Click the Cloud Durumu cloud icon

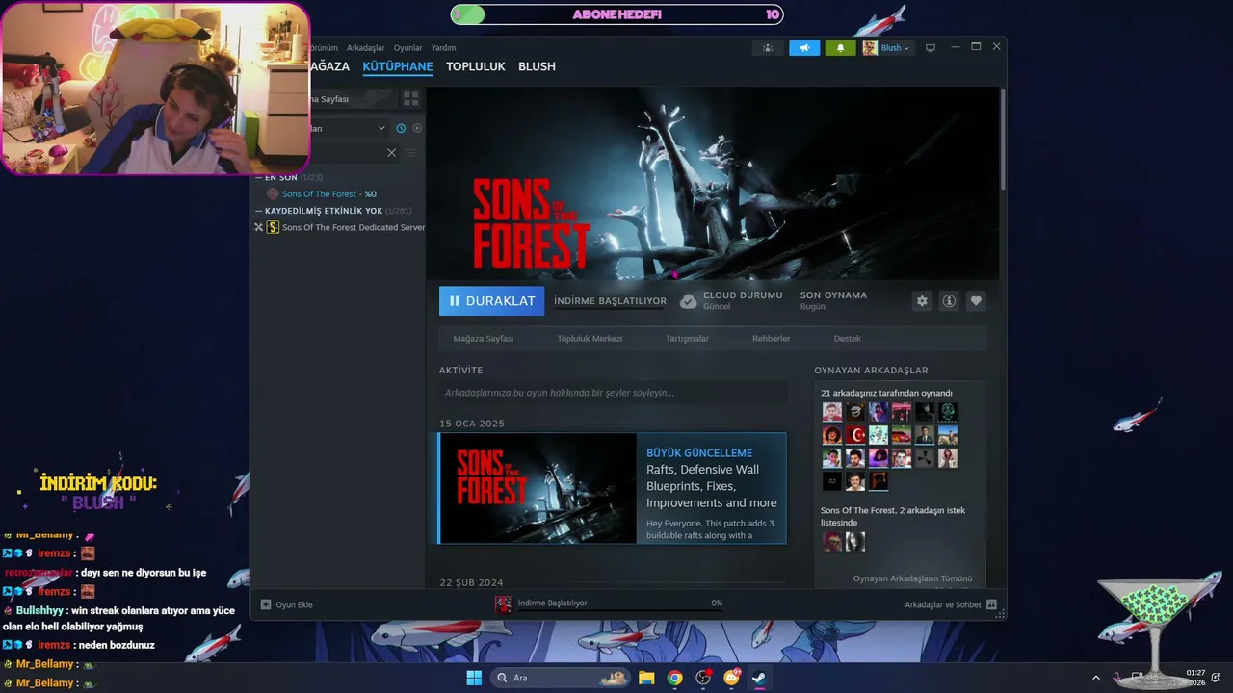[688, 301]
